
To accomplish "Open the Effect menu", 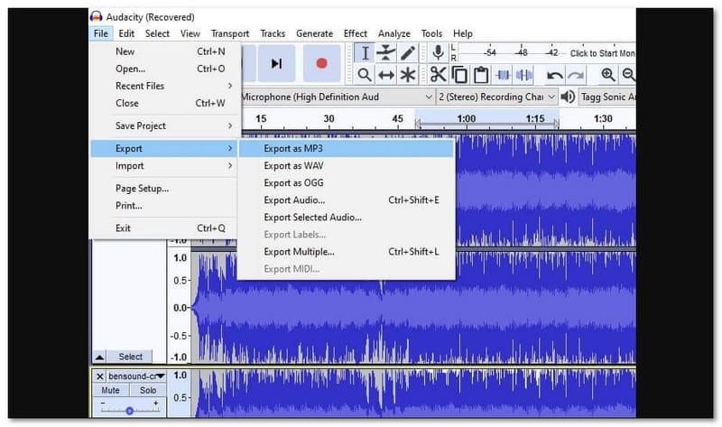I will click(356, 33).
